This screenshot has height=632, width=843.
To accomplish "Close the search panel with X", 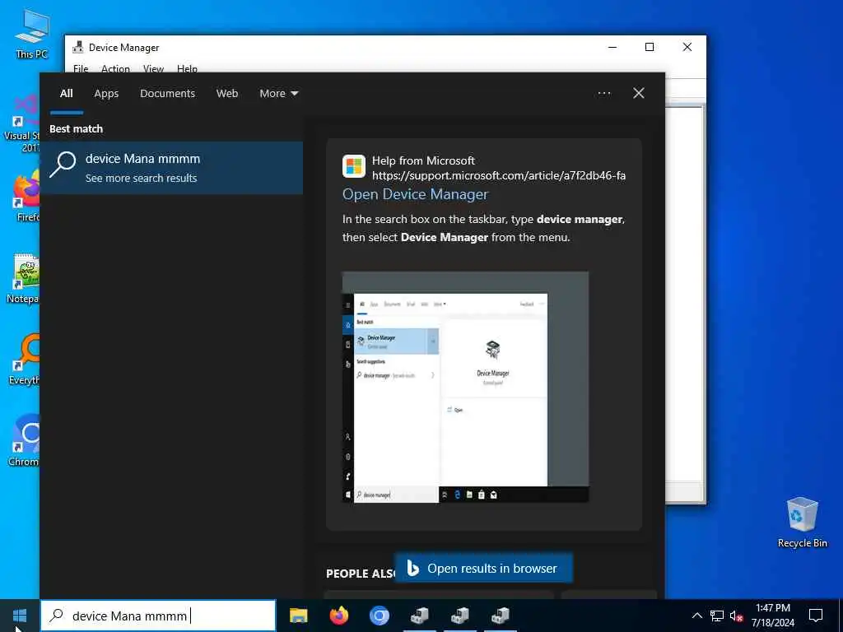I will pos(639,94).
